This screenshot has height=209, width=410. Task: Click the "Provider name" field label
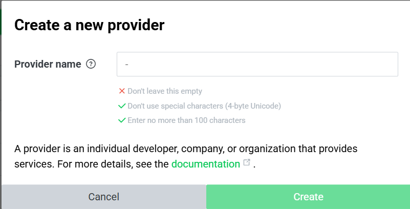pyautogui.click(x=48, y=64)
